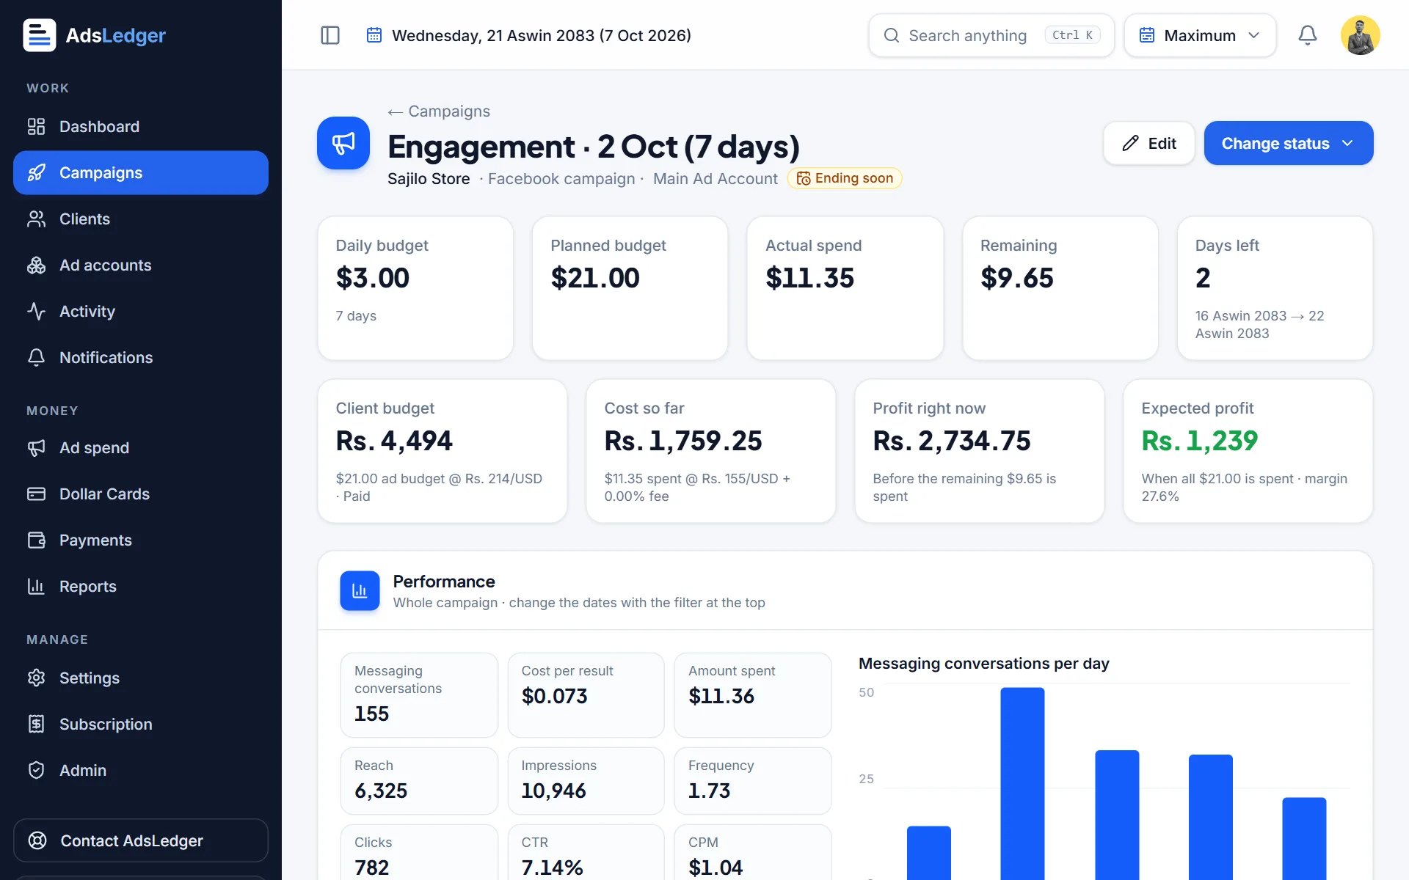This screenshot has height=880, width=1409.
Task: Click the Ending soon badge
Action: point(845,178)
